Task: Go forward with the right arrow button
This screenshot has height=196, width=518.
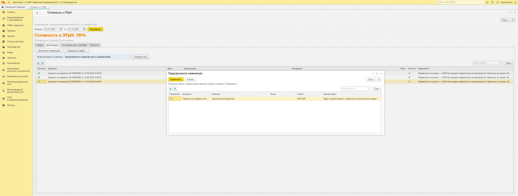Action: [42, 13]
